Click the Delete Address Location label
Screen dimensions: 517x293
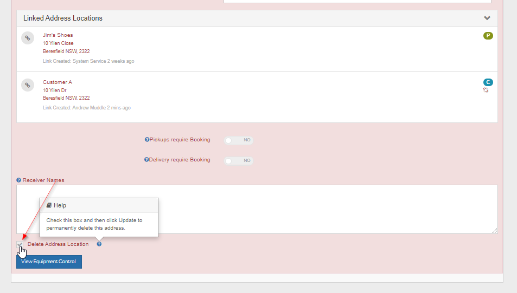point(58,244)
